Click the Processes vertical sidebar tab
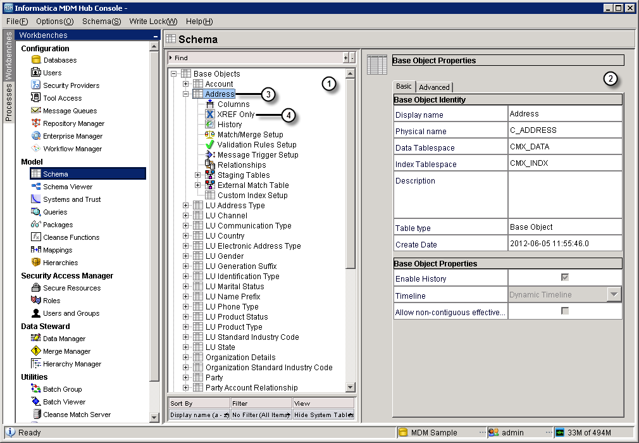 click(8, 101)
